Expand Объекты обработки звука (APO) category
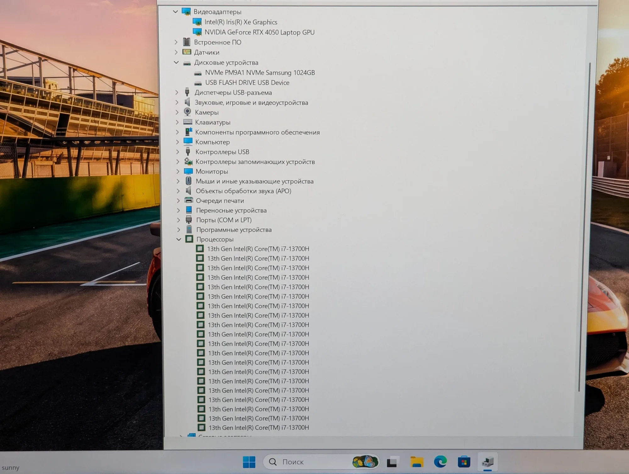Image resolution: width=629 pixels, height=474 pixels. [178, 191]
